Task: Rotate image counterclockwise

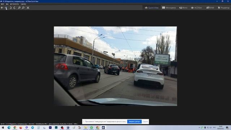Action: 10,8
